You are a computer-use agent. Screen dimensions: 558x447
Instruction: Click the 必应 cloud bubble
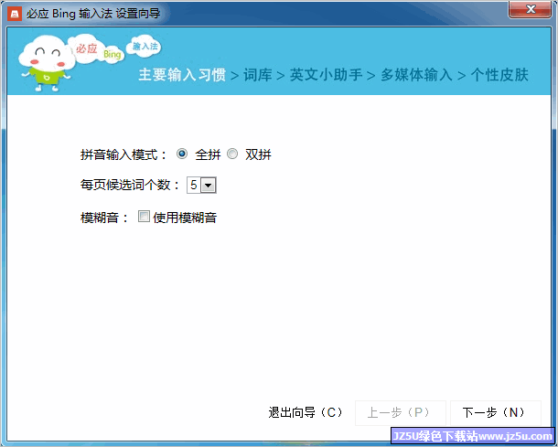[x=86, y=48]
